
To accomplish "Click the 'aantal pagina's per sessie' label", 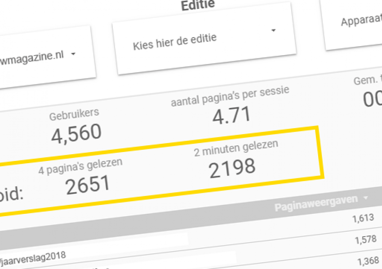I will pos(230,95).
